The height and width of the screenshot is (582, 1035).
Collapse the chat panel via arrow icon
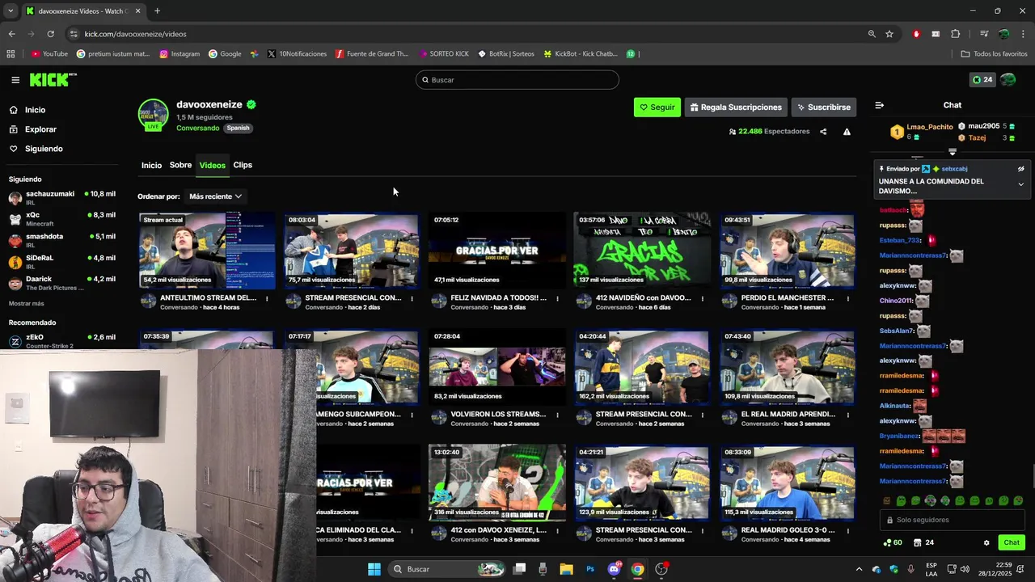click(x=880, y=105)
